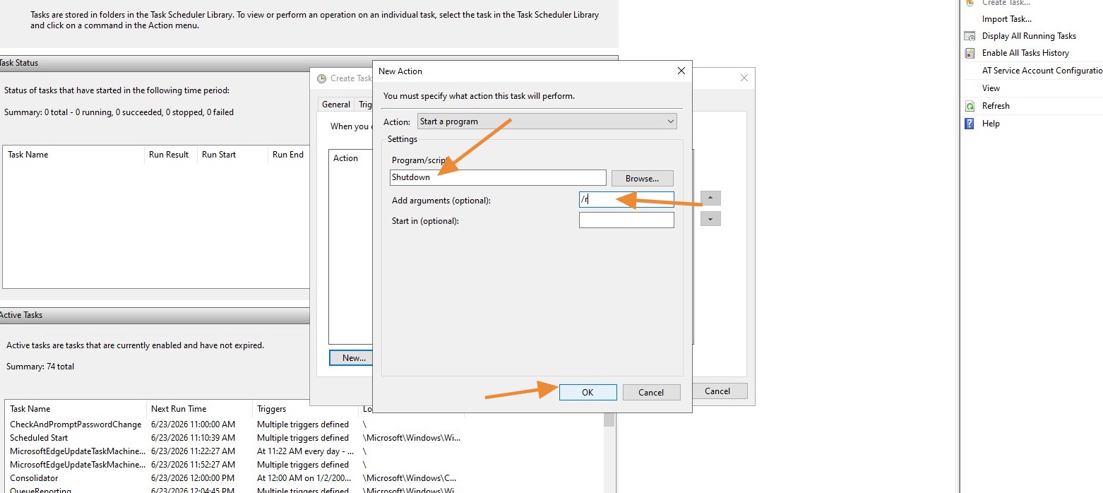This screenshot has width=1103, height=493.
Task: Click the "6/23/2026 11:00:00 AM" next run cell
Action: click(x=193, y=424)
